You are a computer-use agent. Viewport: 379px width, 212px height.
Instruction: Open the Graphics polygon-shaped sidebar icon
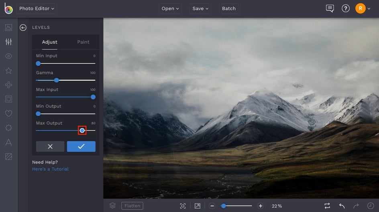click(x=8, y=128)
